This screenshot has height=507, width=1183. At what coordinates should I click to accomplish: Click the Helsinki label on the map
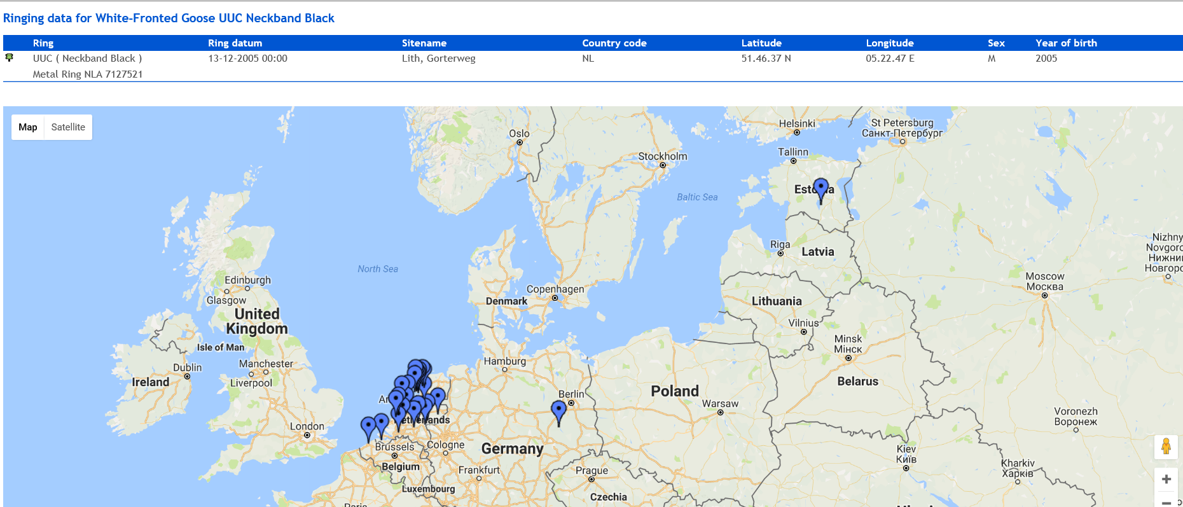coord(797,124)
